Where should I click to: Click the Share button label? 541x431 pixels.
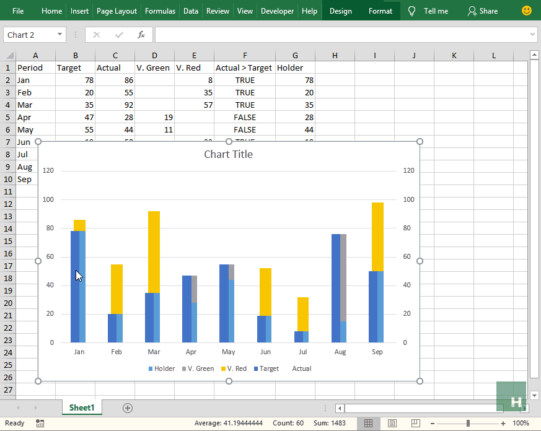[488, 11]
